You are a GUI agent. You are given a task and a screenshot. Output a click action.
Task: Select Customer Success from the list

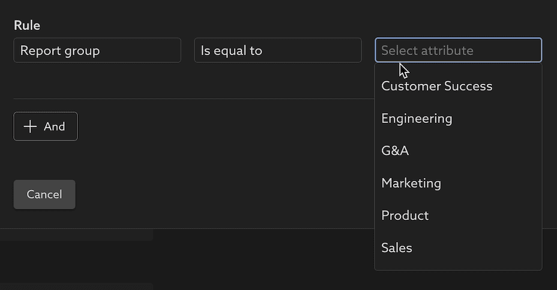(x=436, y=86)
